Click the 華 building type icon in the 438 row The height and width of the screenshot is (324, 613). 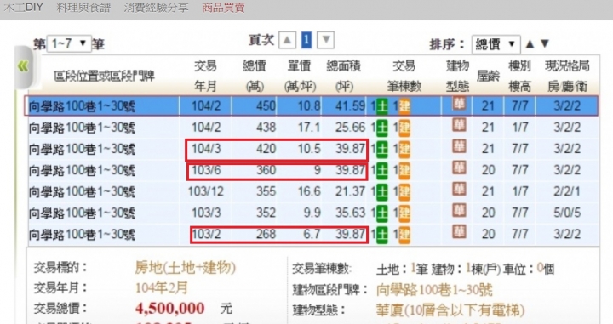[x=459, y=125]
